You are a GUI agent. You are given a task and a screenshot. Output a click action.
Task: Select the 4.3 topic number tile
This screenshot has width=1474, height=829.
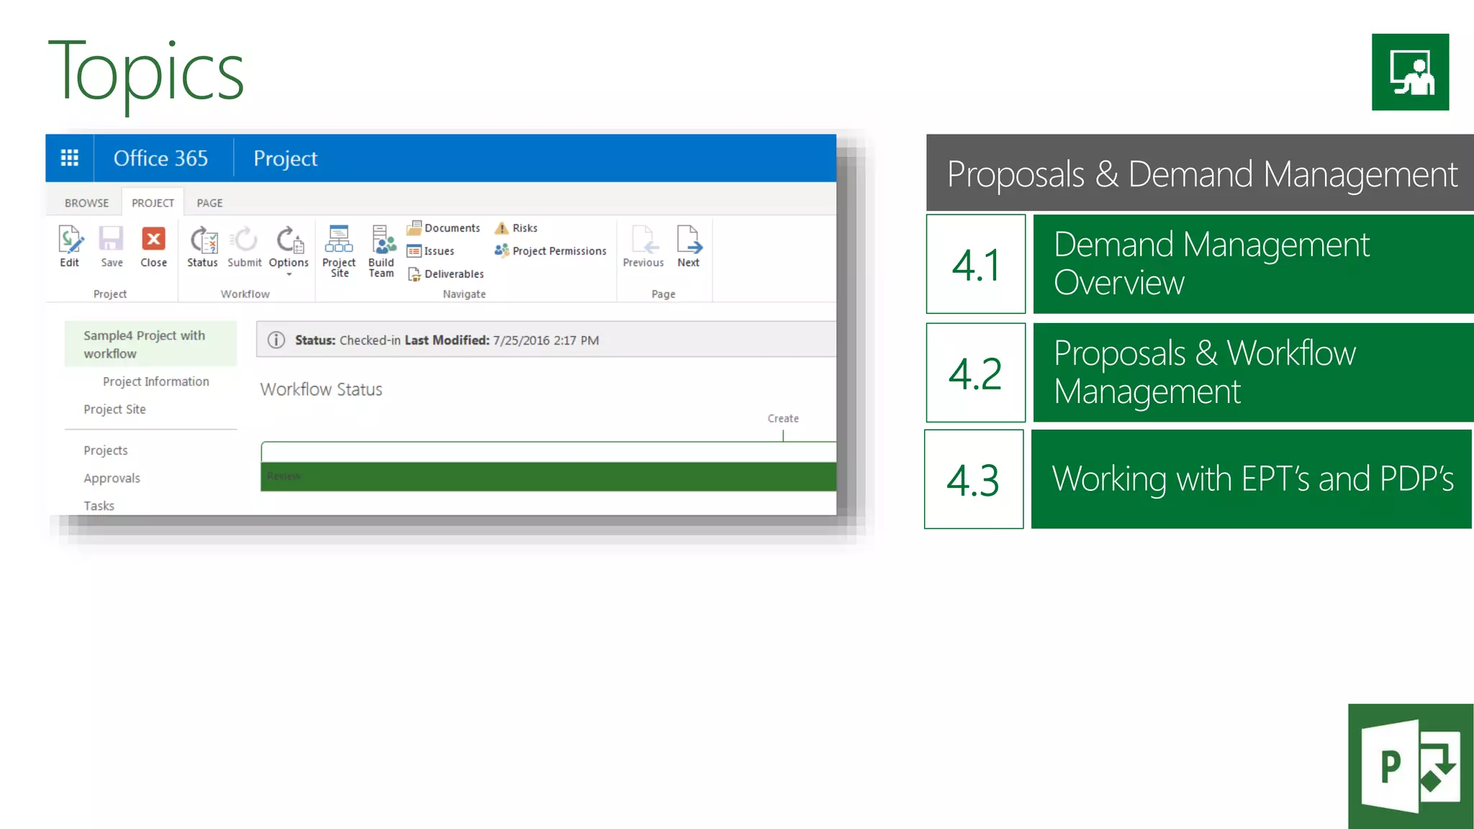pos(974,479)
